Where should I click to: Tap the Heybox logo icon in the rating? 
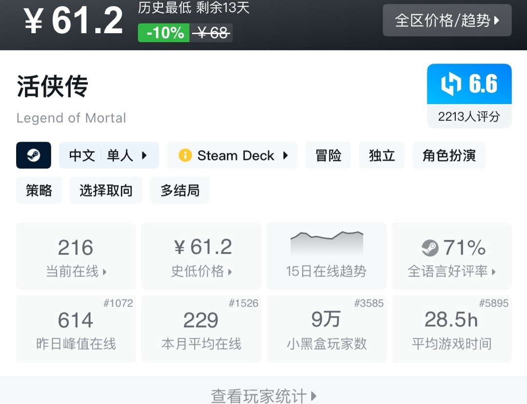(451, 84)
